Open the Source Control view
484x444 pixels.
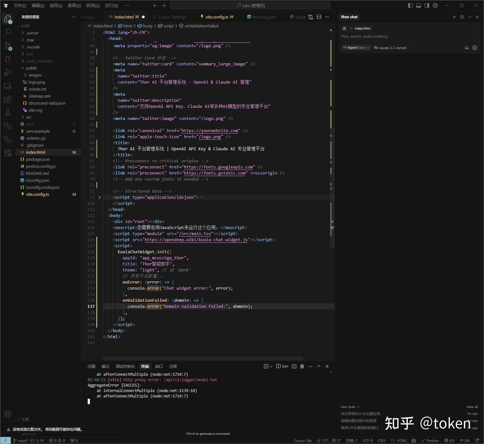[8, 46]
